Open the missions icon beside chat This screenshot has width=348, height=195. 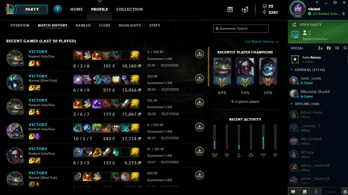coord(304,192)
